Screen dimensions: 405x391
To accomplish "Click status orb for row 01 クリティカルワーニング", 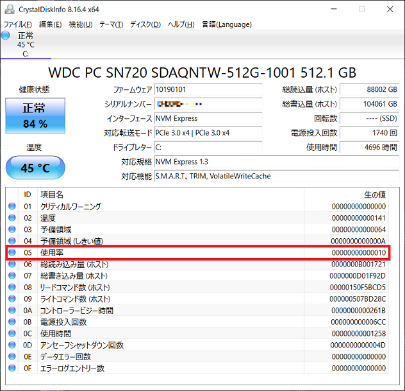I will (x=12, y=206).
